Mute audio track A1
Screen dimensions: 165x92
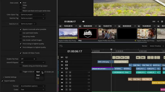[70, 72]
